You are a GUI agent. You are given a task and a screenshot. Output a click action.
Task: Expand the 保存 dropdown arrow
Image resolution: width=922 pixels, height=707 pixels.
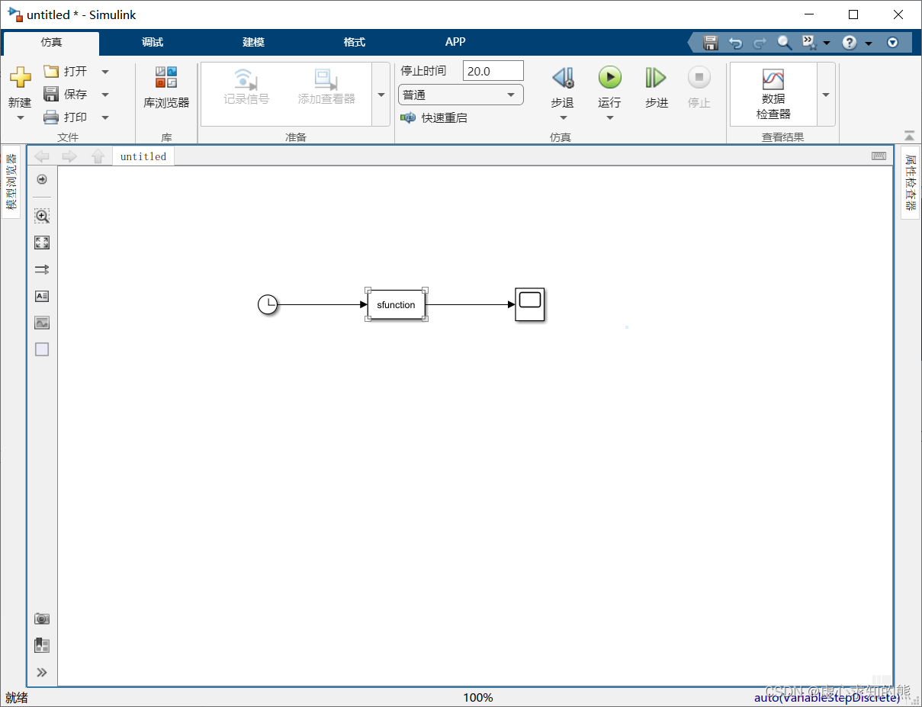pyautogui.click(x=105, y=95)
